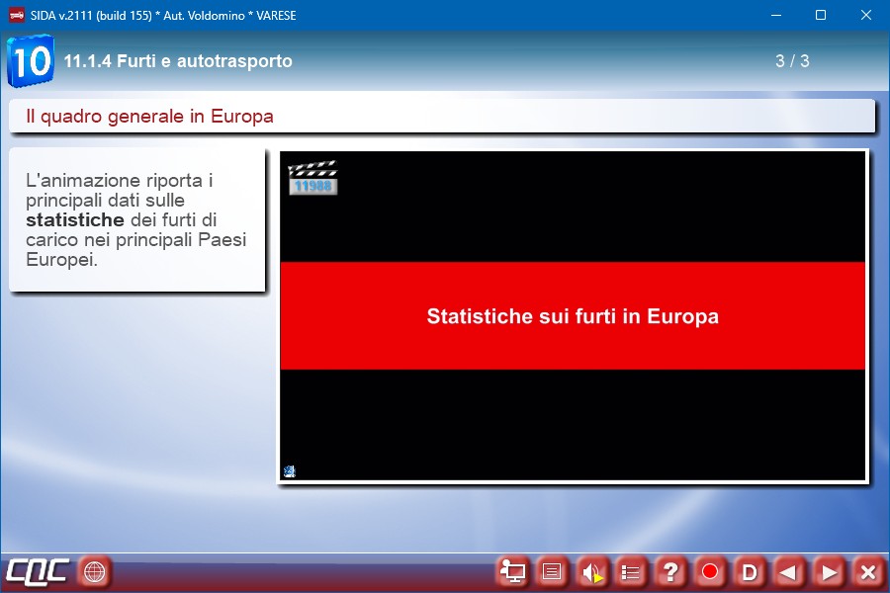This screenshot has height=593, width=890.
Task: Click the presenter screen icon in bottom toolbar
Action: (x=512, y=571)
